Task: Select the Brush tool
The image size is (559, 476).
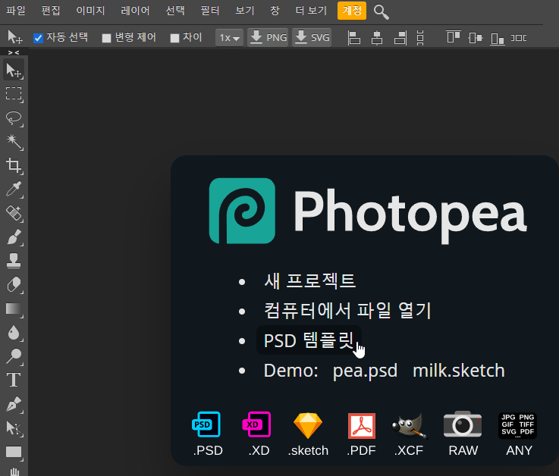Action: (x=14, y=237)
